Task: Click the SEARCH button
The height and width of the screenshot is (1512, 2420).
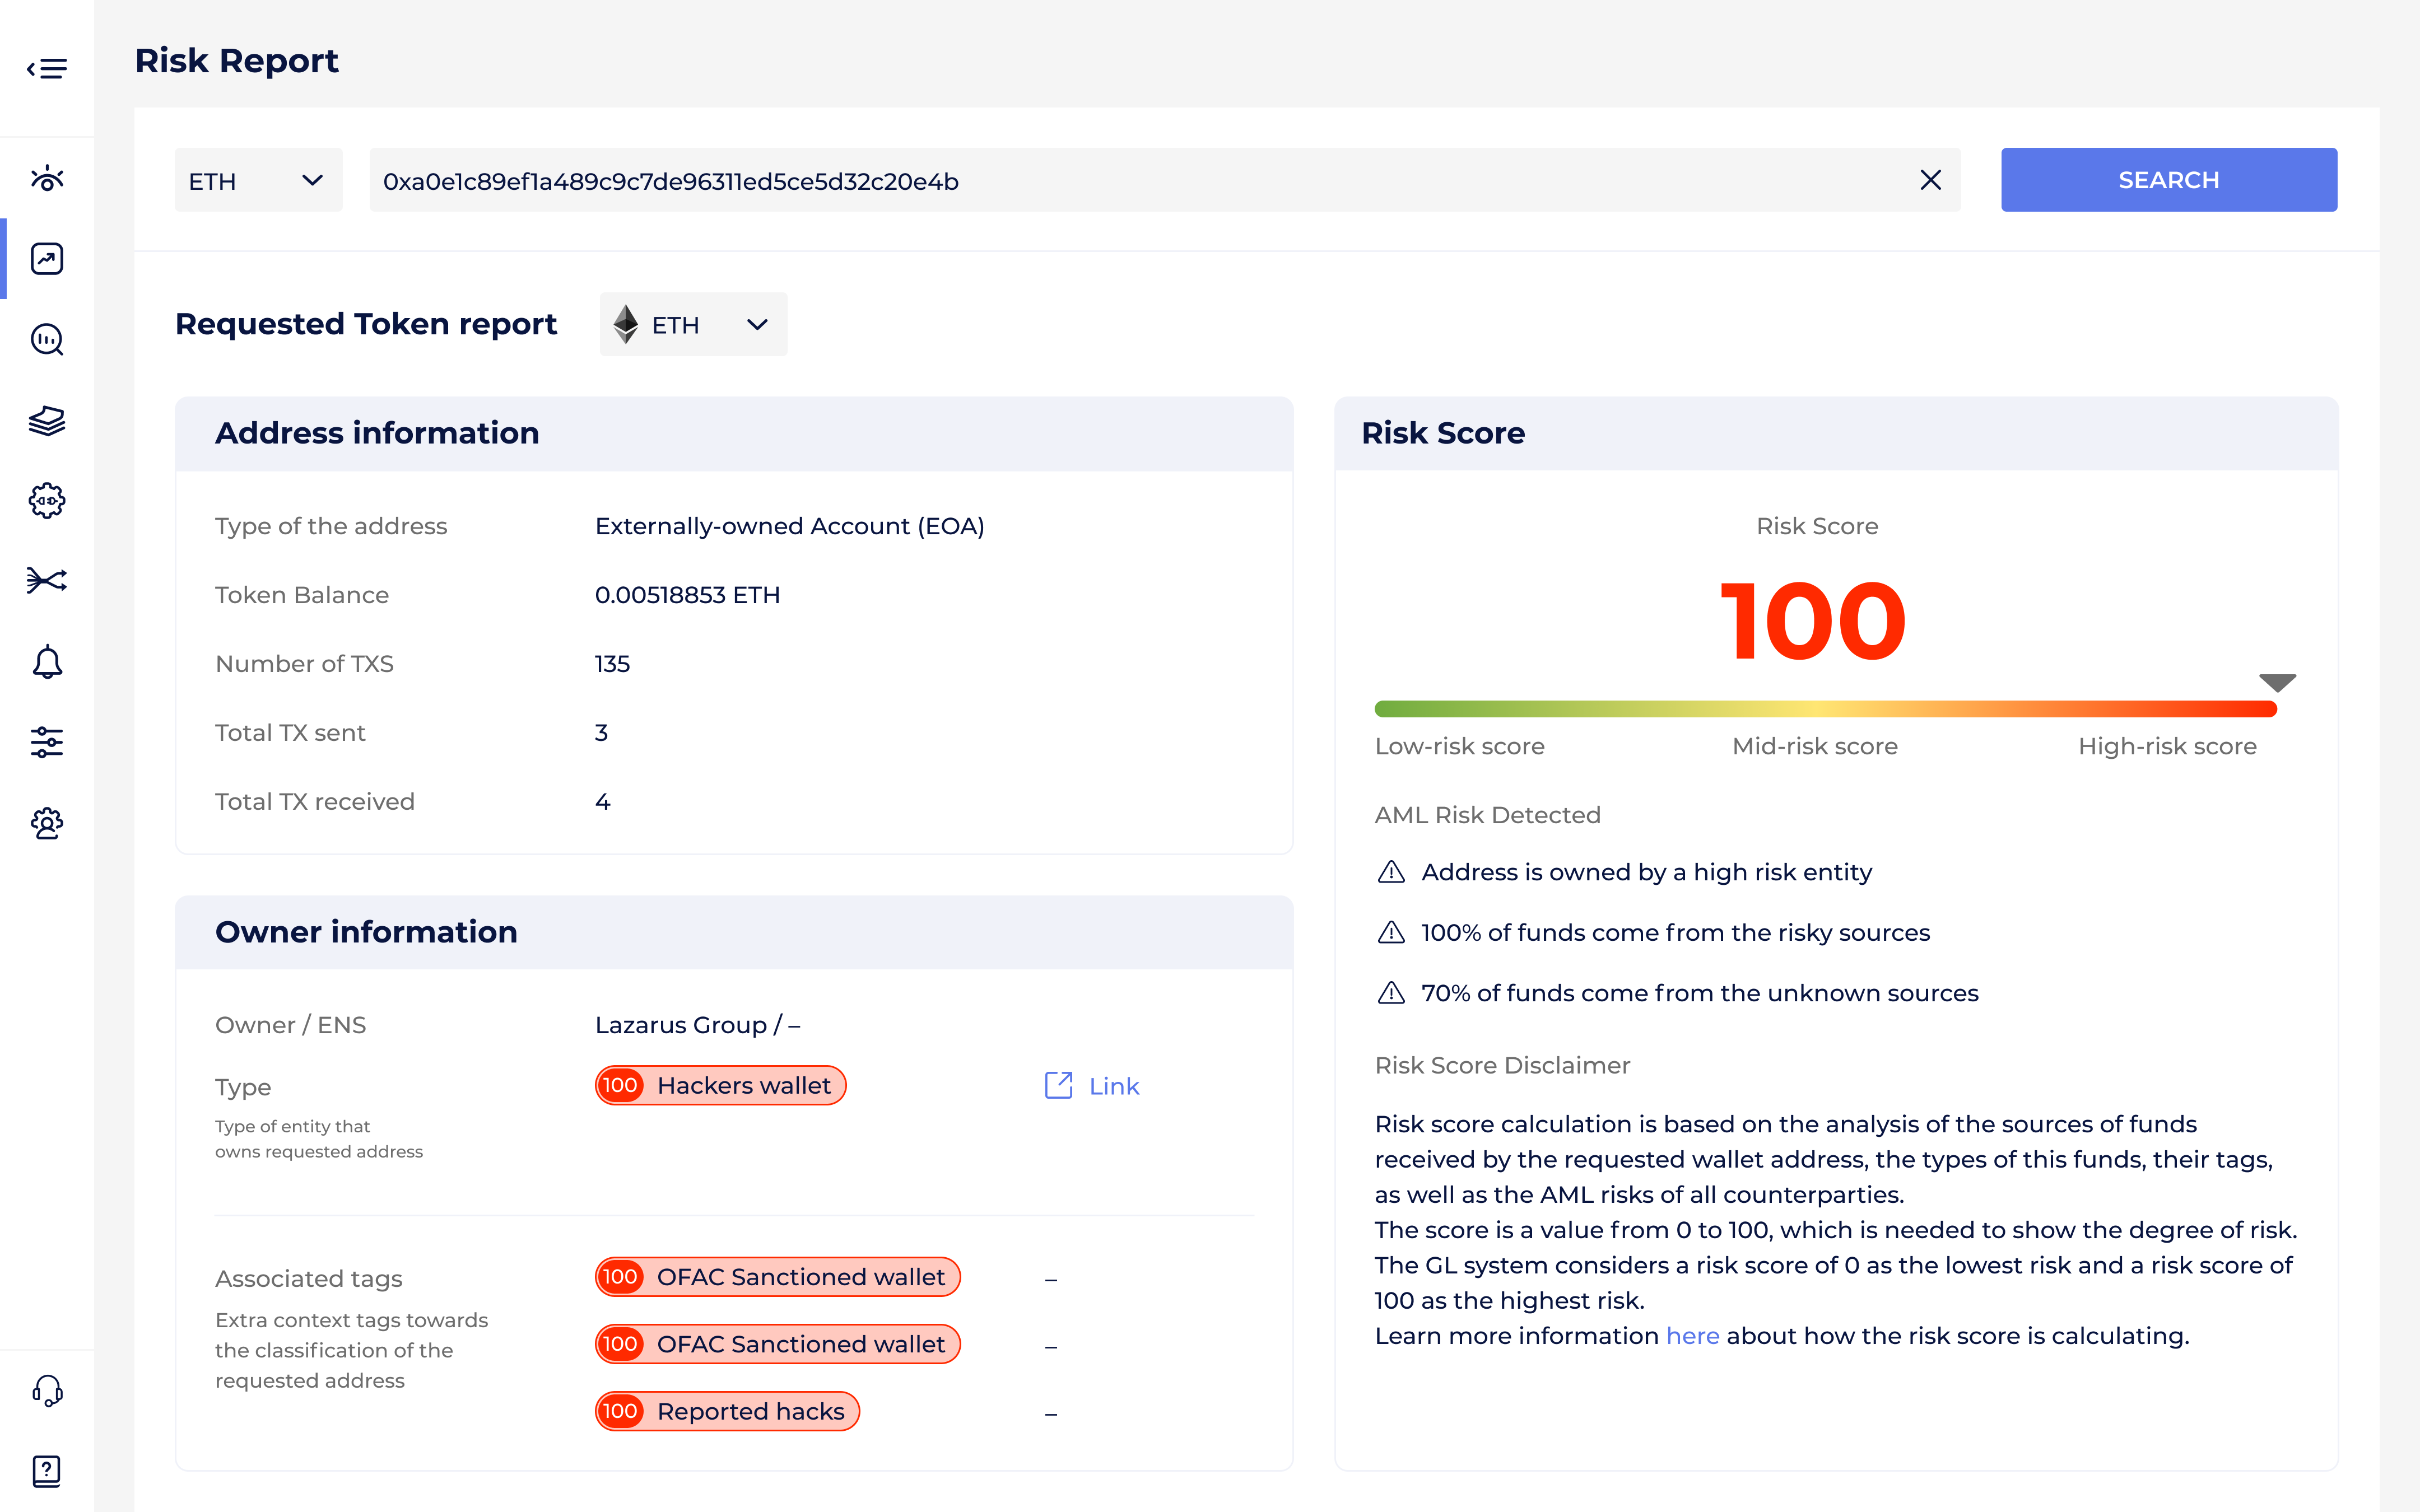Action: coord(2168,180)
